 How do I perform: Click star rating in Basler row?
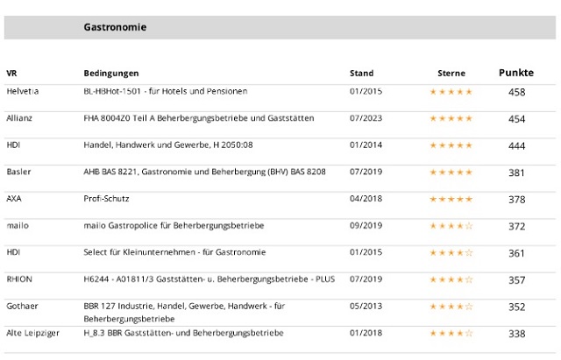pos(451,173)
